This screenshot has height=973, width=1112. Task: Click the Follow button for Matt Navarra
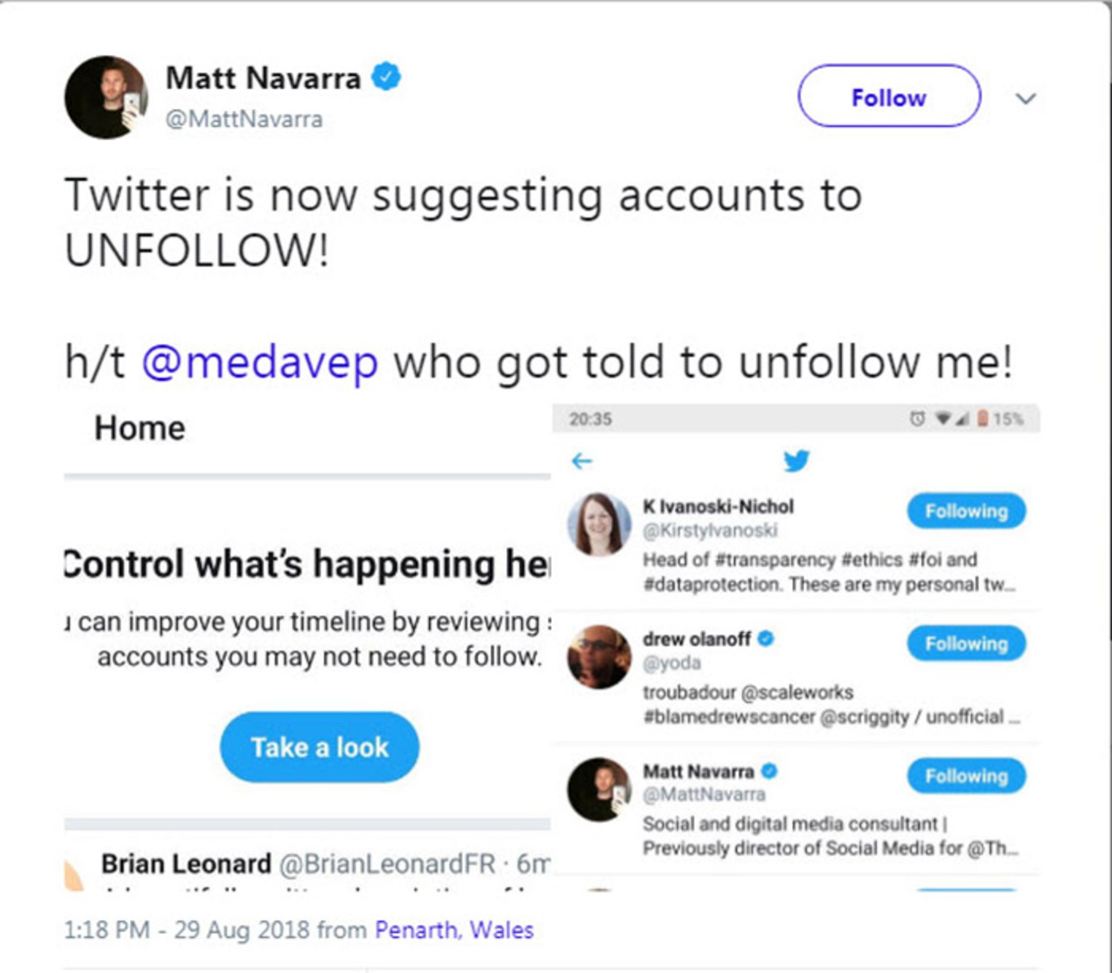pyautogui.click(x=889, y=96)
